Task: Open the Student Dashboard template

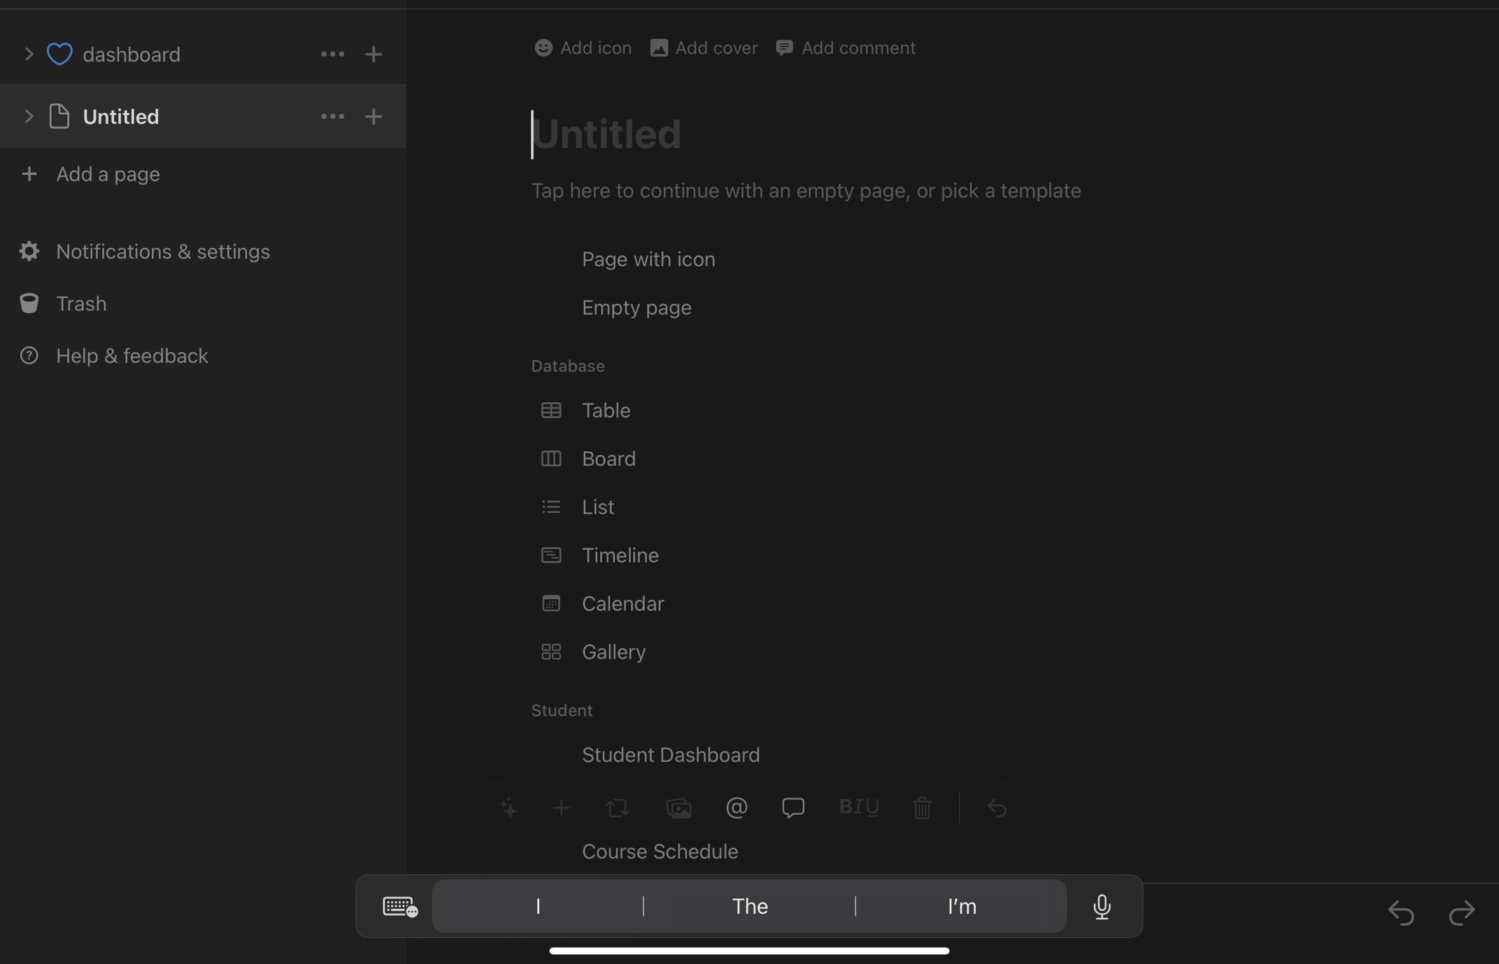Action: 671,755
